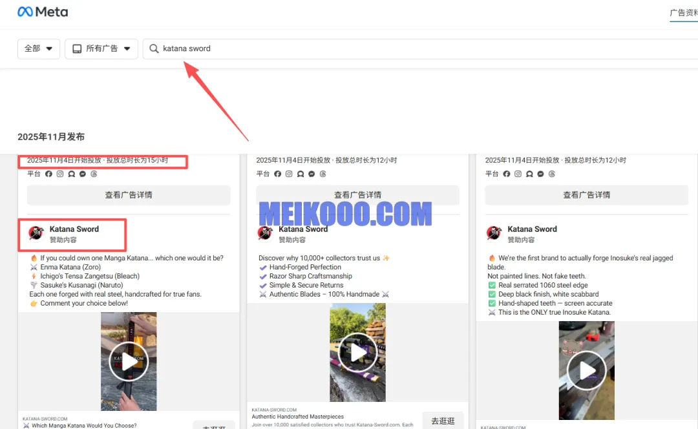Click Katana Sword avatar in collectors ad
698x429 pixels.
[266, 233]
